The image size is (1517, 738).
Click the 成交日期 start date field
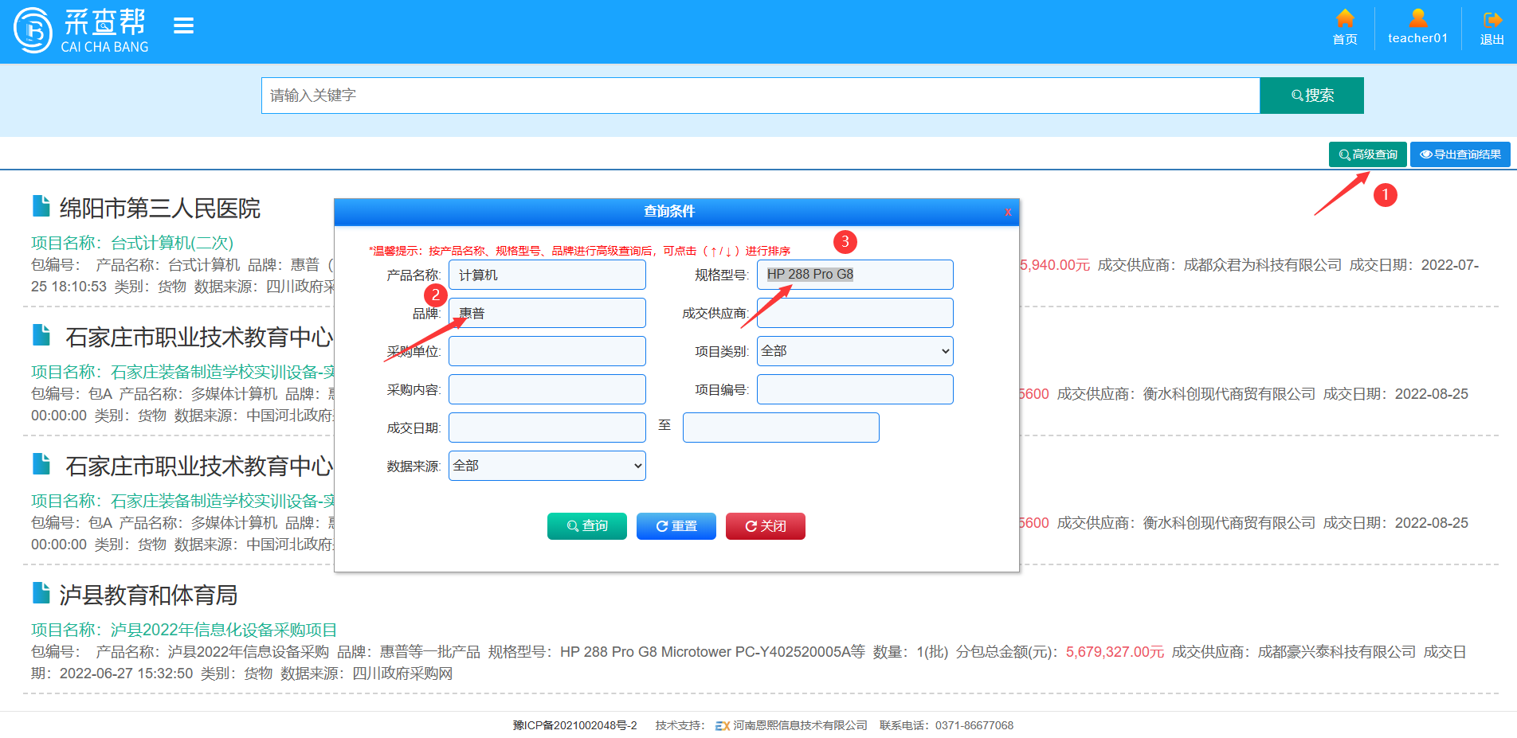[547, 428]
